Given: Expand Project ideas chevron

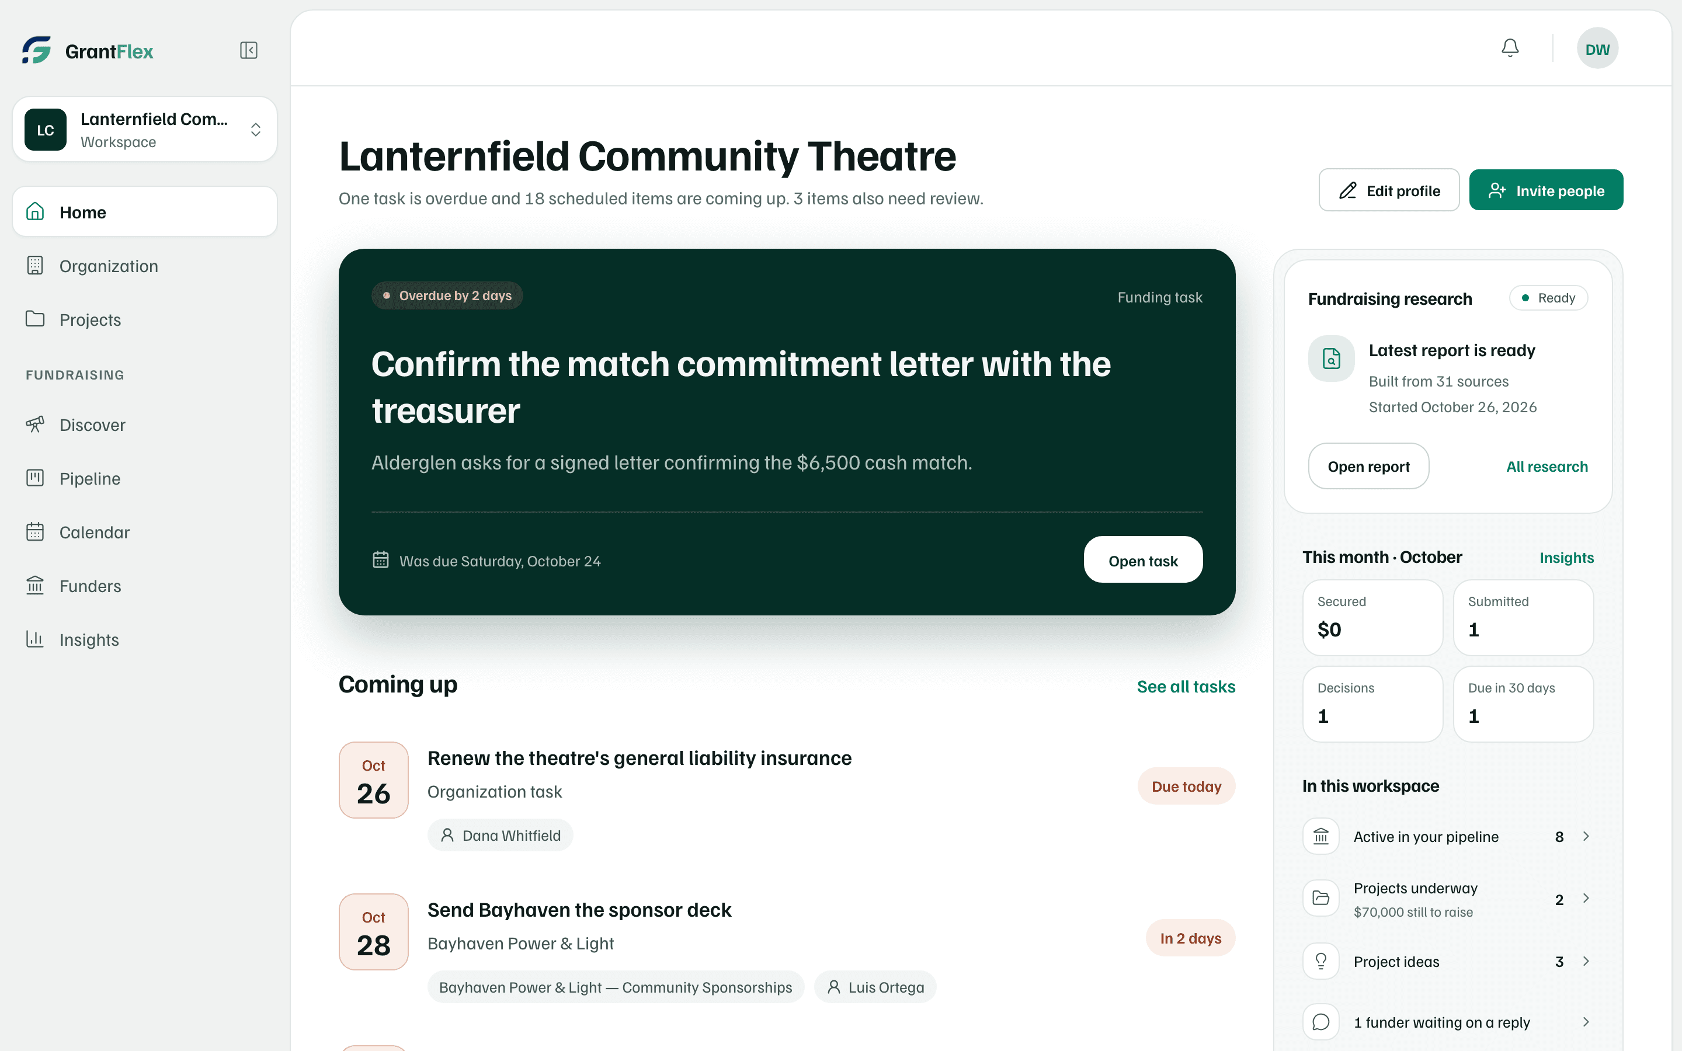Looking at the screenshot, I should click(x=1586, y=961).
